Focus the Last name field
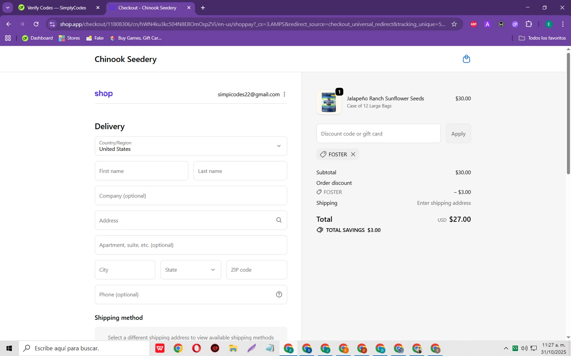This screenshot has height=356, width=571. pos(240,171)
